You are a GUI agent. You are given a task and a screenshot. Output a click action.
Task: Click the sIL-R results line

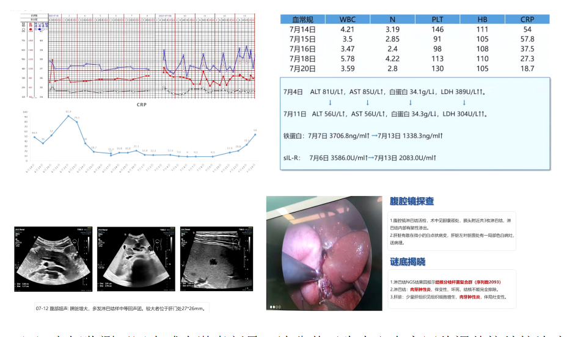359,158
